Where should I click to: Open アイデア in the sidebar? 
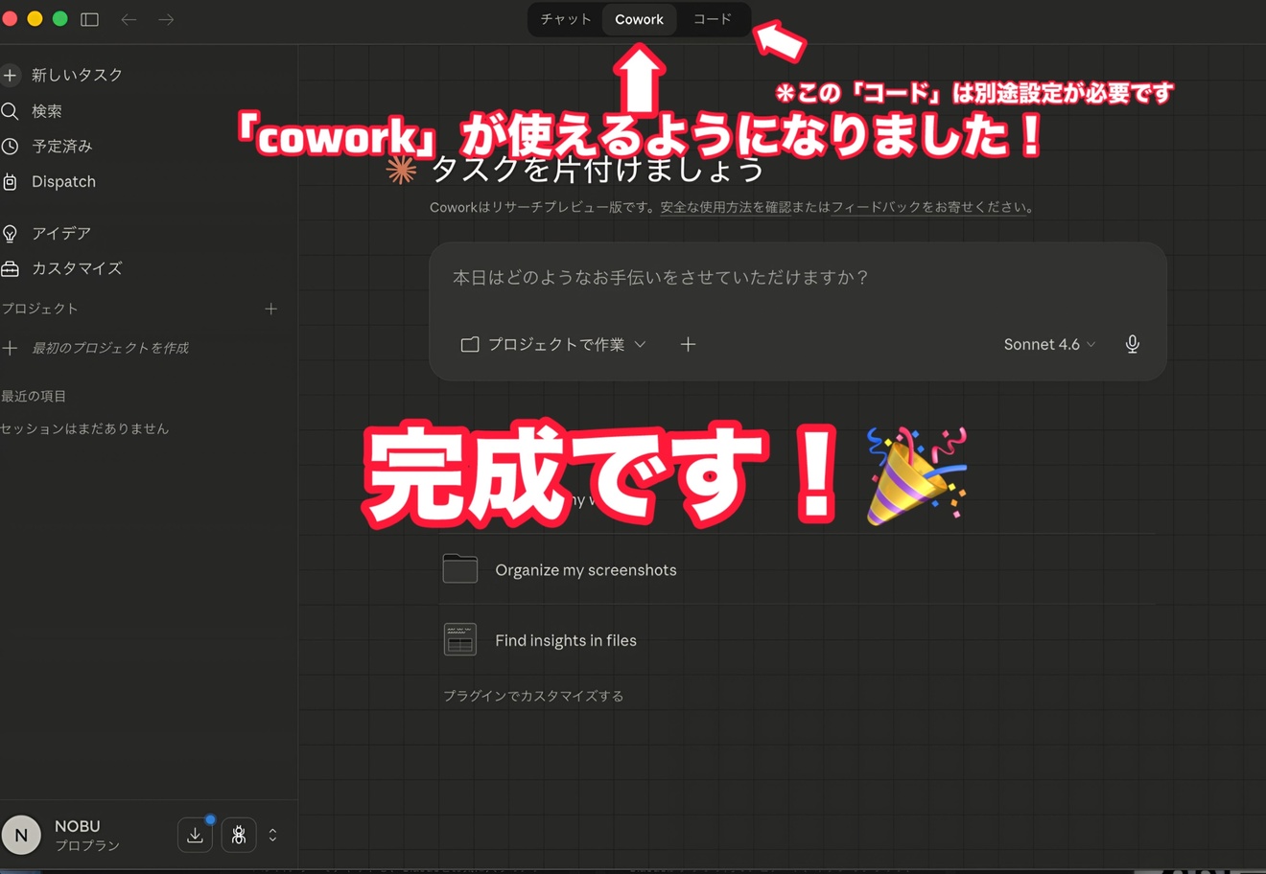coord(60,233)
